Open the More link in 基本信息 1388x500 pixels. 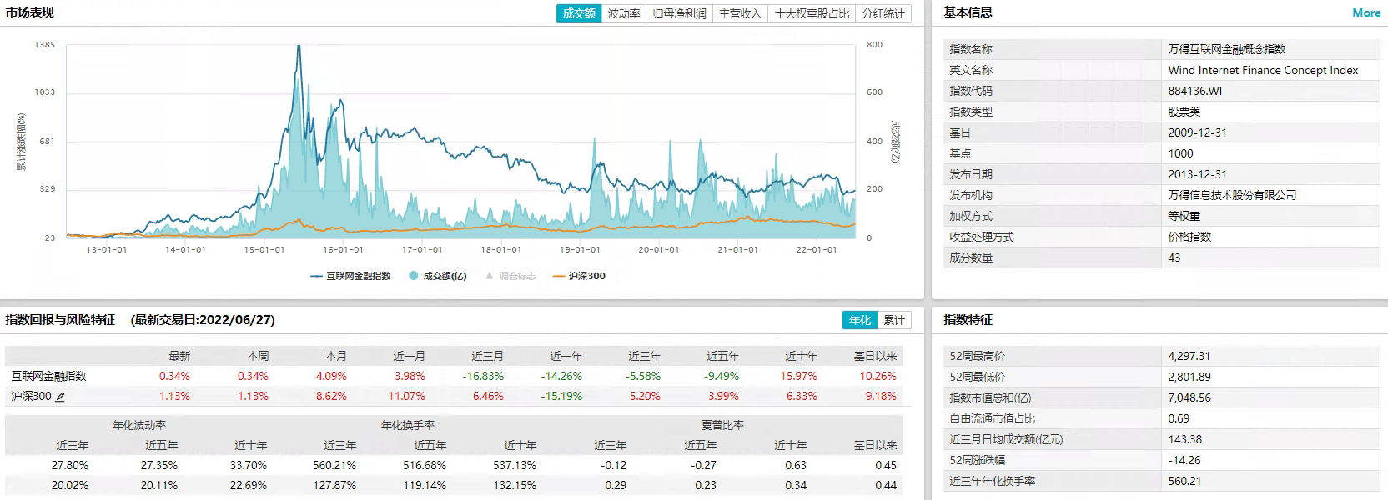(x=1366, y=12)
